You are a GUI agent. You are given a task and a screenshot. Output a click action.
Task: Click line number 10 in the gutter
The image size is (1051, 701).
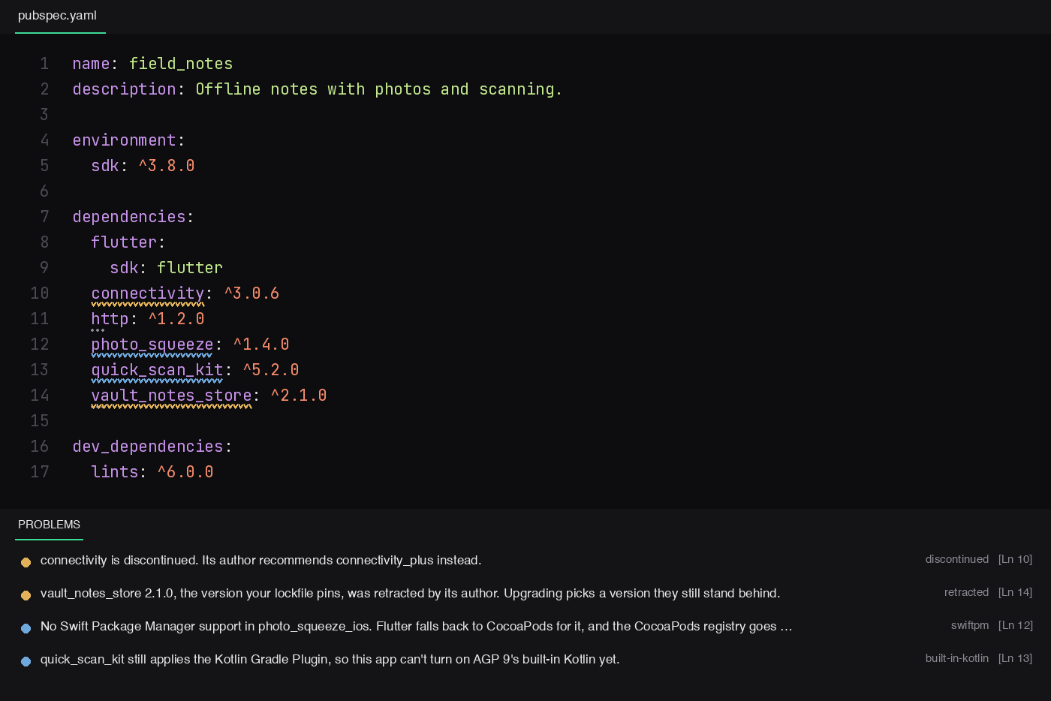pyautogui.click(x=40, y=293)
